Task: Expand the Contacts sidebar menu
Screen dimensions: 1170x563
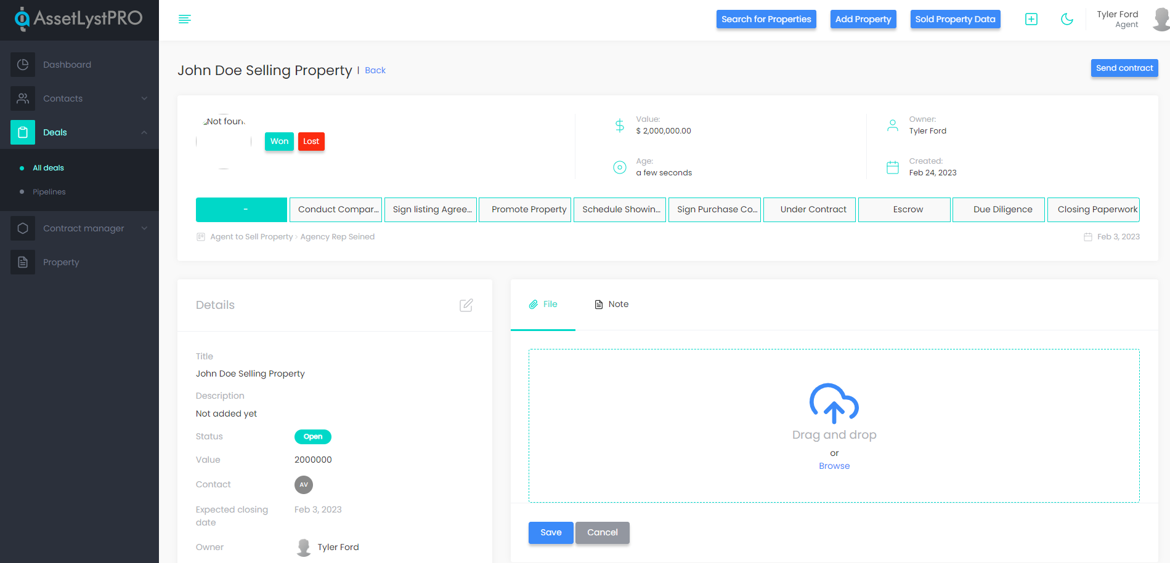Action: [80, 98]
